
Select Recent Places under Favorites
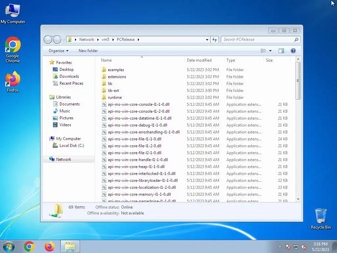coord(68,83)
